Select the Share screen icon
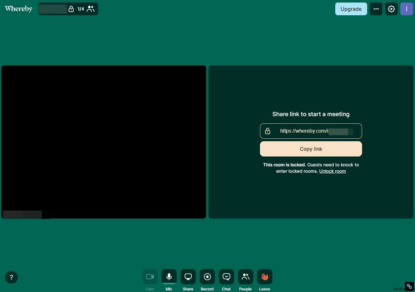Viewport: 415px width, 292px height. 188,276
